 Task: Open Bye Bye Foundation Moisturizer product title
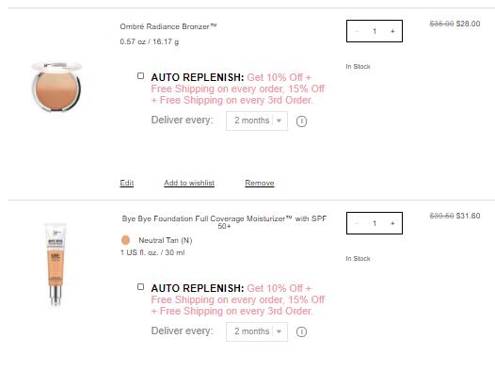[x=224, y=222]
